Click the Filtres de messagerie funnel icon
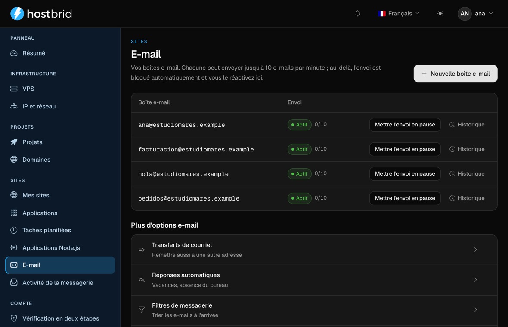This screenshot has height=327, width=508. pyautogui.click(x=142, y=310)
